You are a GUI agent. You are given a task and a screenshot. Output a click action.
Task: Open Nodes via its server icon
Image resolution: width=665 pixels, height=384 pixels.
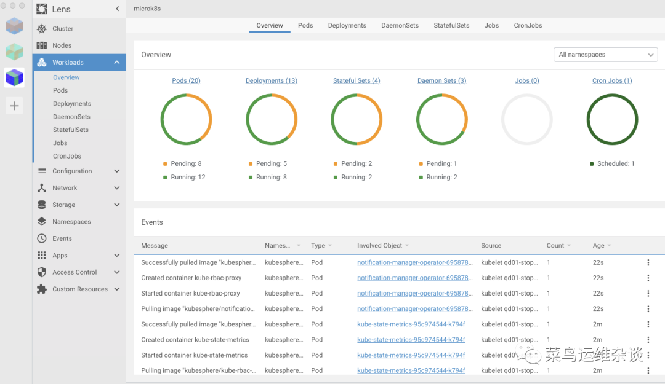(42, 45)
